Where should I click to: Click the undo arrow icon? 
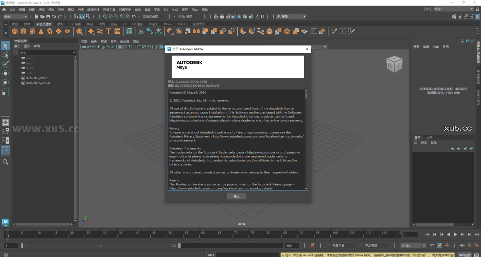pyautogui.click(x=54, y=16)
